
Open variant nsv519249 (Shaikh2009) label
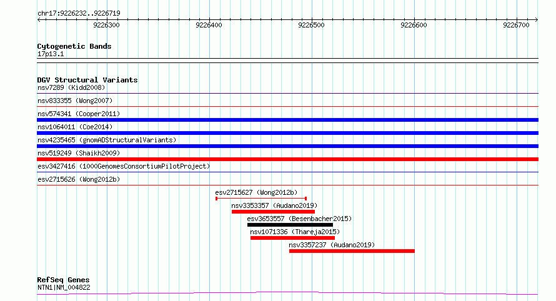79,153
